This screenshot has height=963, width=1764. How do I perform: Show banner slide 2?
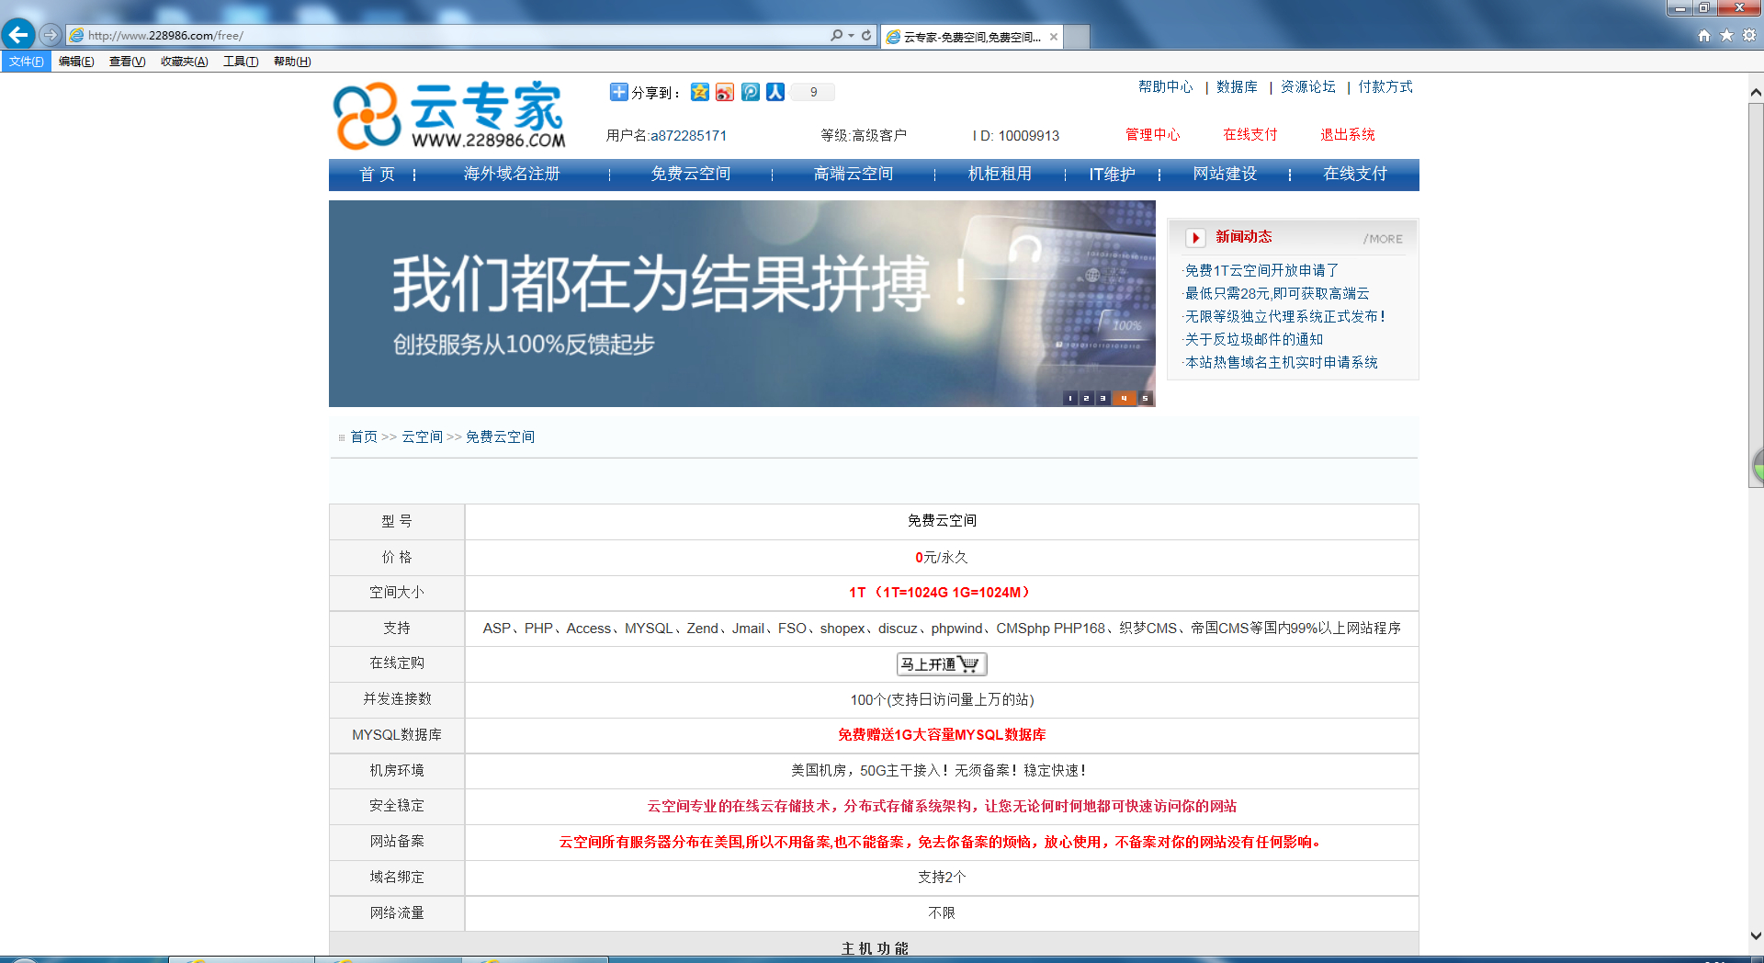point(1086,398)
